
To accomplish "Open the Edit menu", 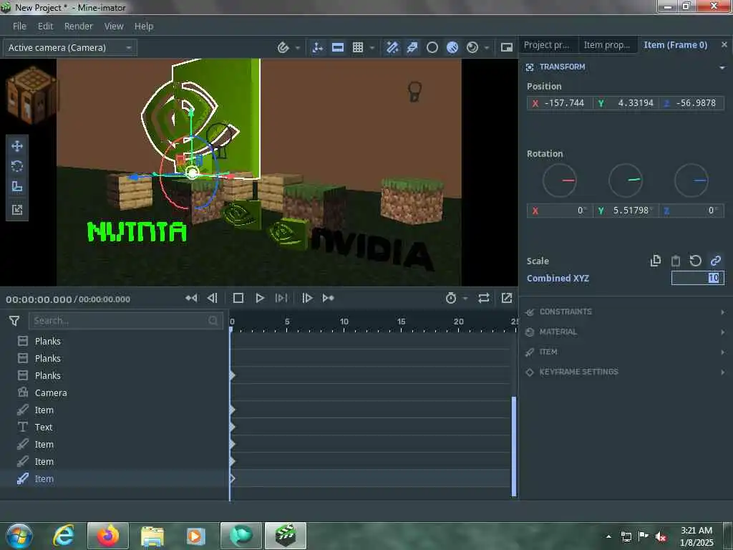I will [45, 26].
